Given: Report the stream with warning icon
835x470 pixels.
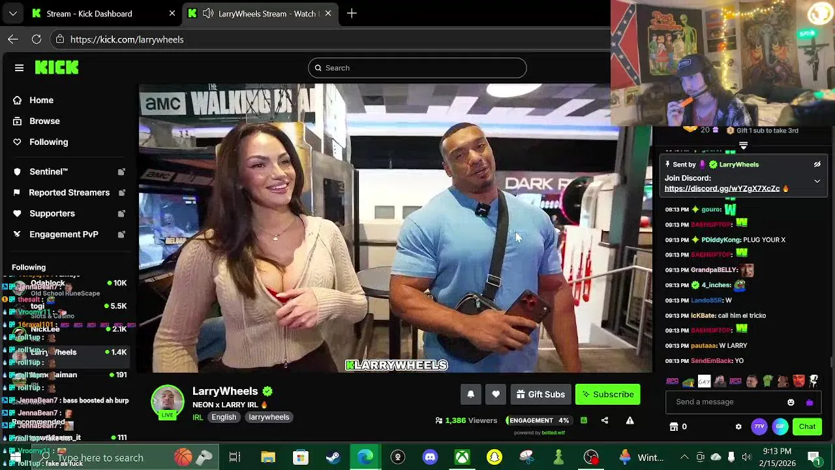Looking at the screenshot, I should pos(630,420).
